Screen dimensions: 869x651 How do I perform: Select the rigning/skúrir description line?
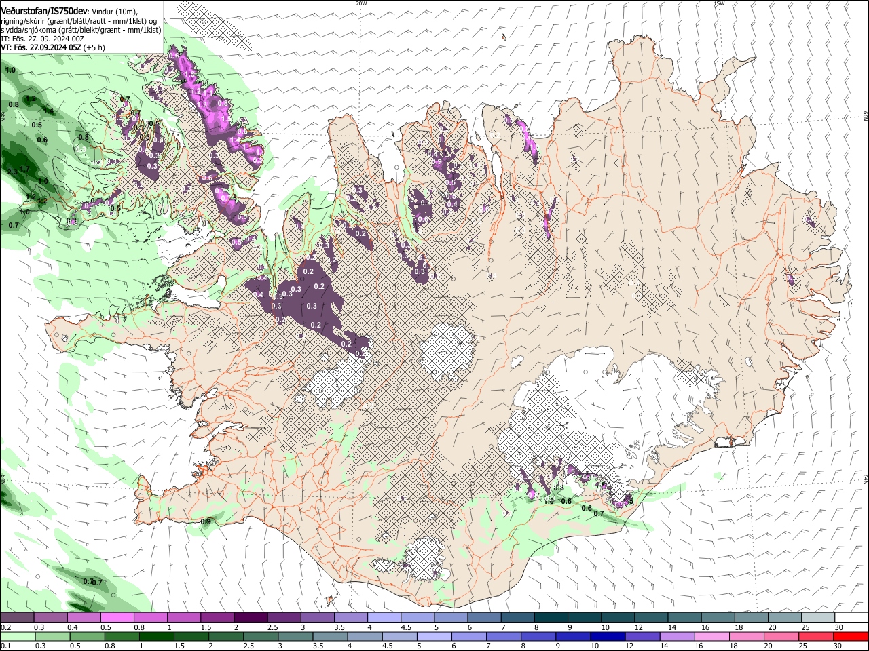click(79, 21)
